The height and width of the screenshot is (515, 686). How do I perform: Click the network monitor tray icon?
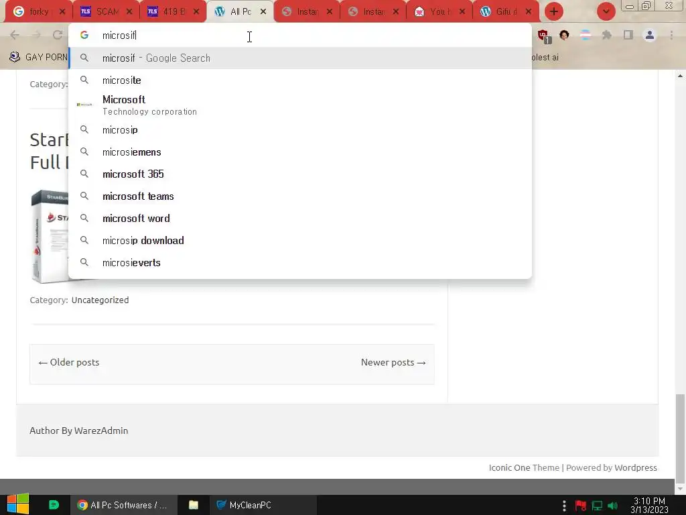pos(597,506)
